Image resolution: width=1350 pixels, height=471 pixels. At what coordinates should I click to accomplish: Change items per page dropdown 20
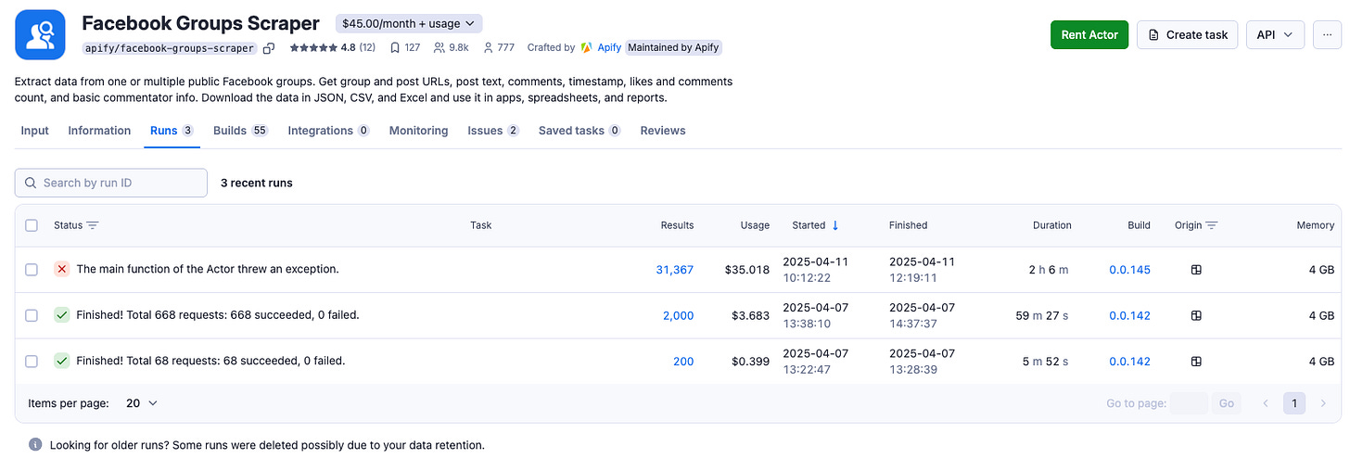coord(142,403)
